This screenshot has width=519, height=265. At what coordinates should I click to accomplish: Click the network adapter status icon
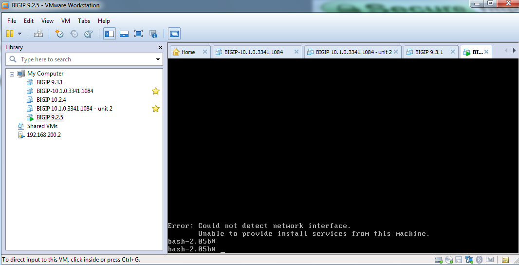[x=469, y=260]
